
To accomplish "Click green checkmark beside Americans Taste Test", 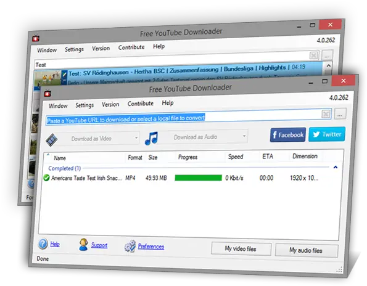I will coord(46,178).
